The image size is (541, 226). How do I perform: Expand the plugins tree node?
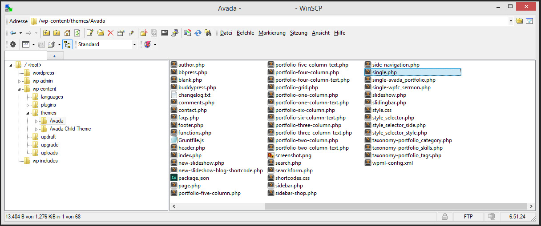[28, 105]
